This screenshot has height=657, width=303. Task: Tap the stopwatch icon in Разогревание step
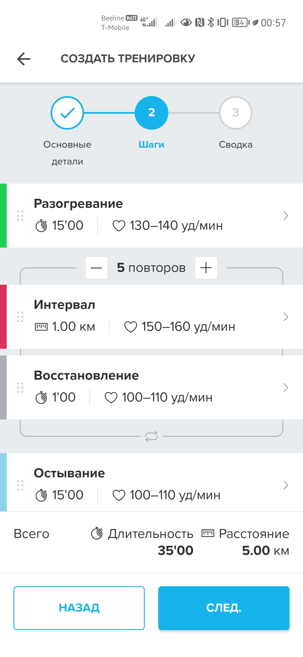pyautogui.click(x=41, y=226)
